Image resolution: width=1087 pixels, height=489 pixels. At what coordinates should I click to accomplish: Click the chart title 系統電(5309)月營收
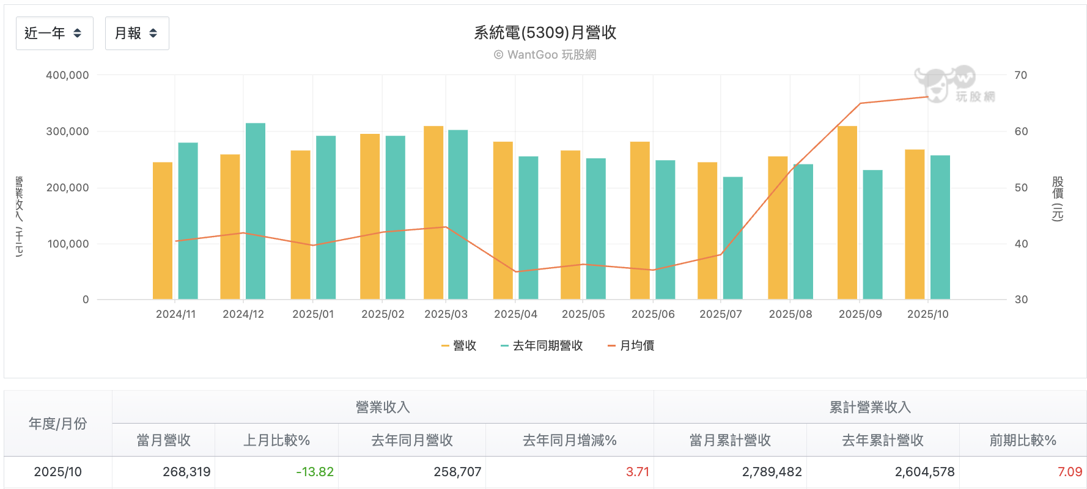[545, 32]
